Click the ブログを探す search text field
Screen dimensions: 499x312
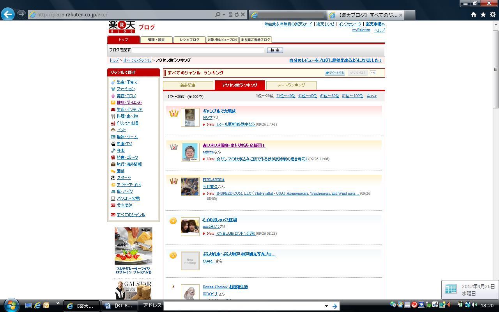(198, 50)
